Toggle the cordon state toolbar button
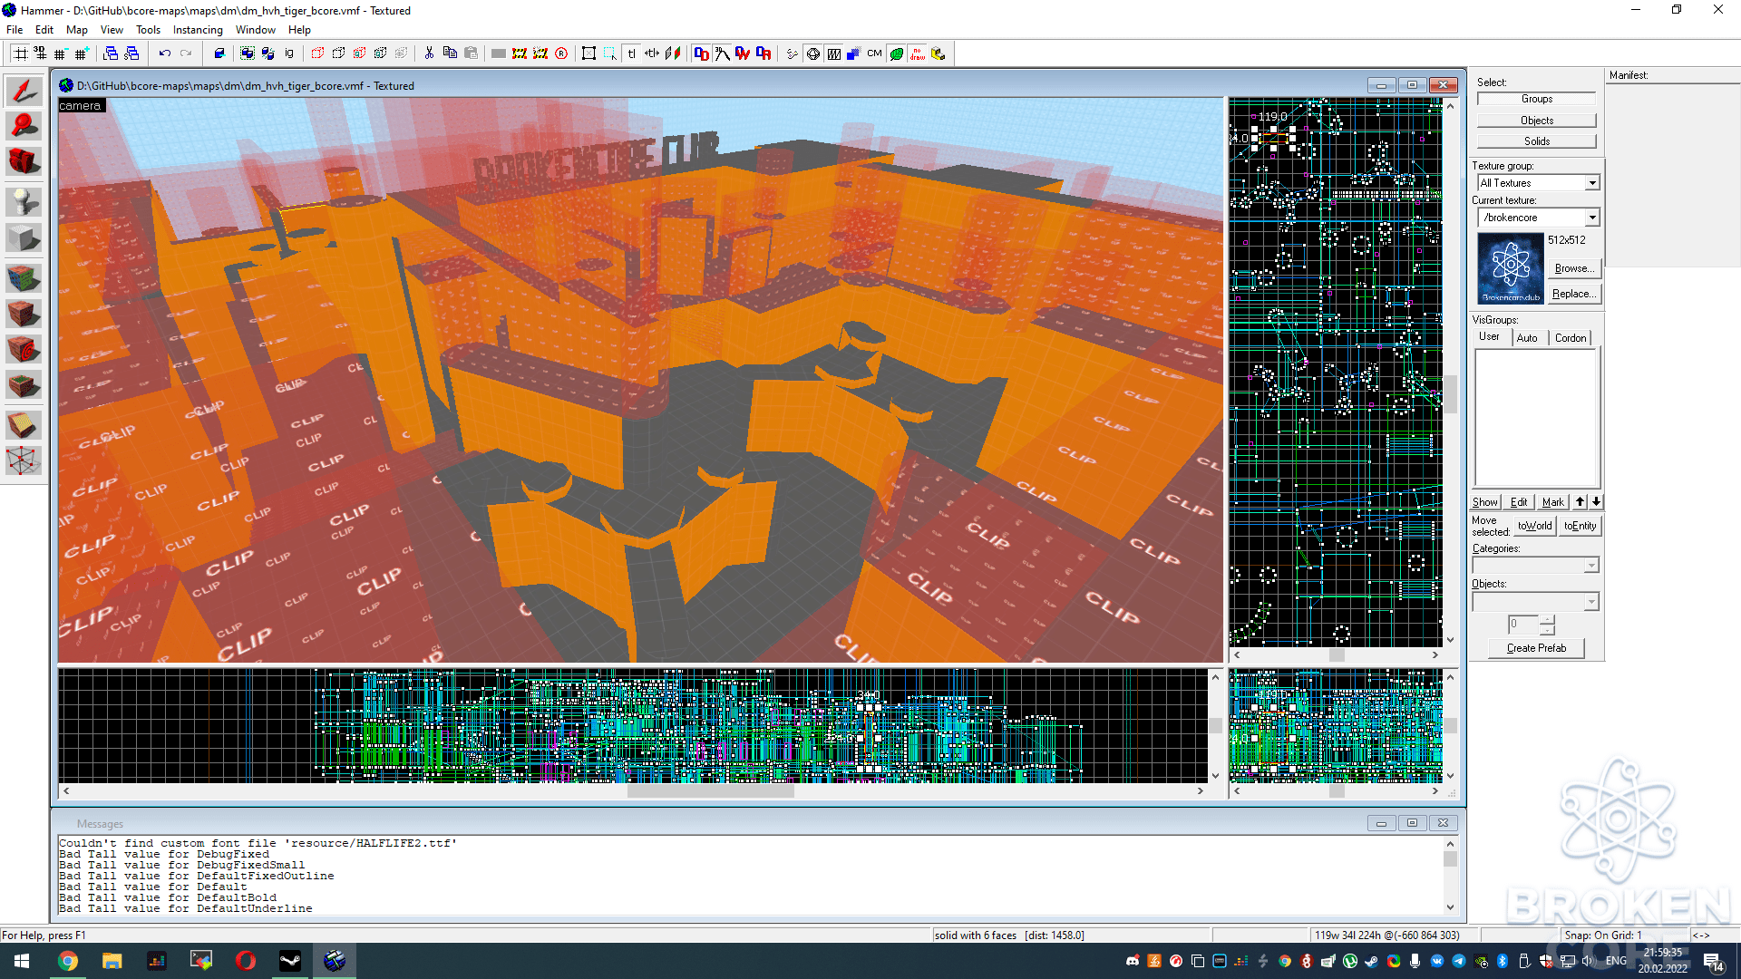 click(x=519, y=53)
